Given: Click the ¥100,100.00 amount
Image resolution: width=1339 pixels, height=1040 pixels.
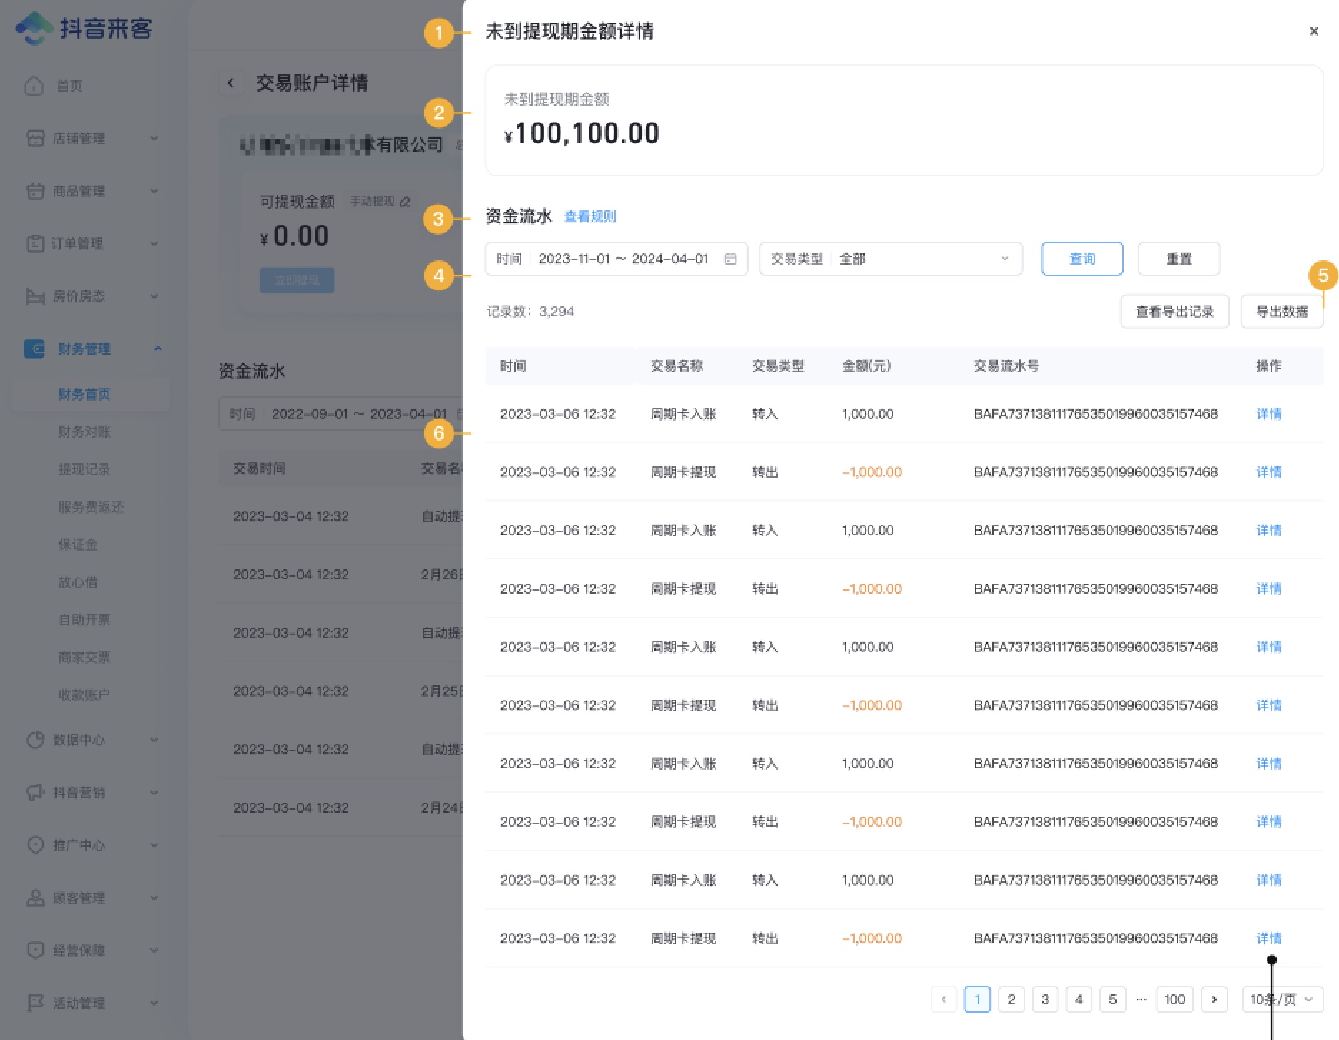Looking at the screenshot, I should click(582, 134).
